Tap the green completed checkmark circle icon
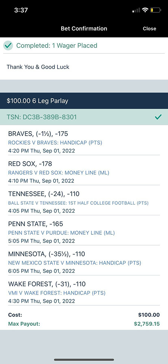This screenshot has width=168, height=364. (x=8, y=46)
